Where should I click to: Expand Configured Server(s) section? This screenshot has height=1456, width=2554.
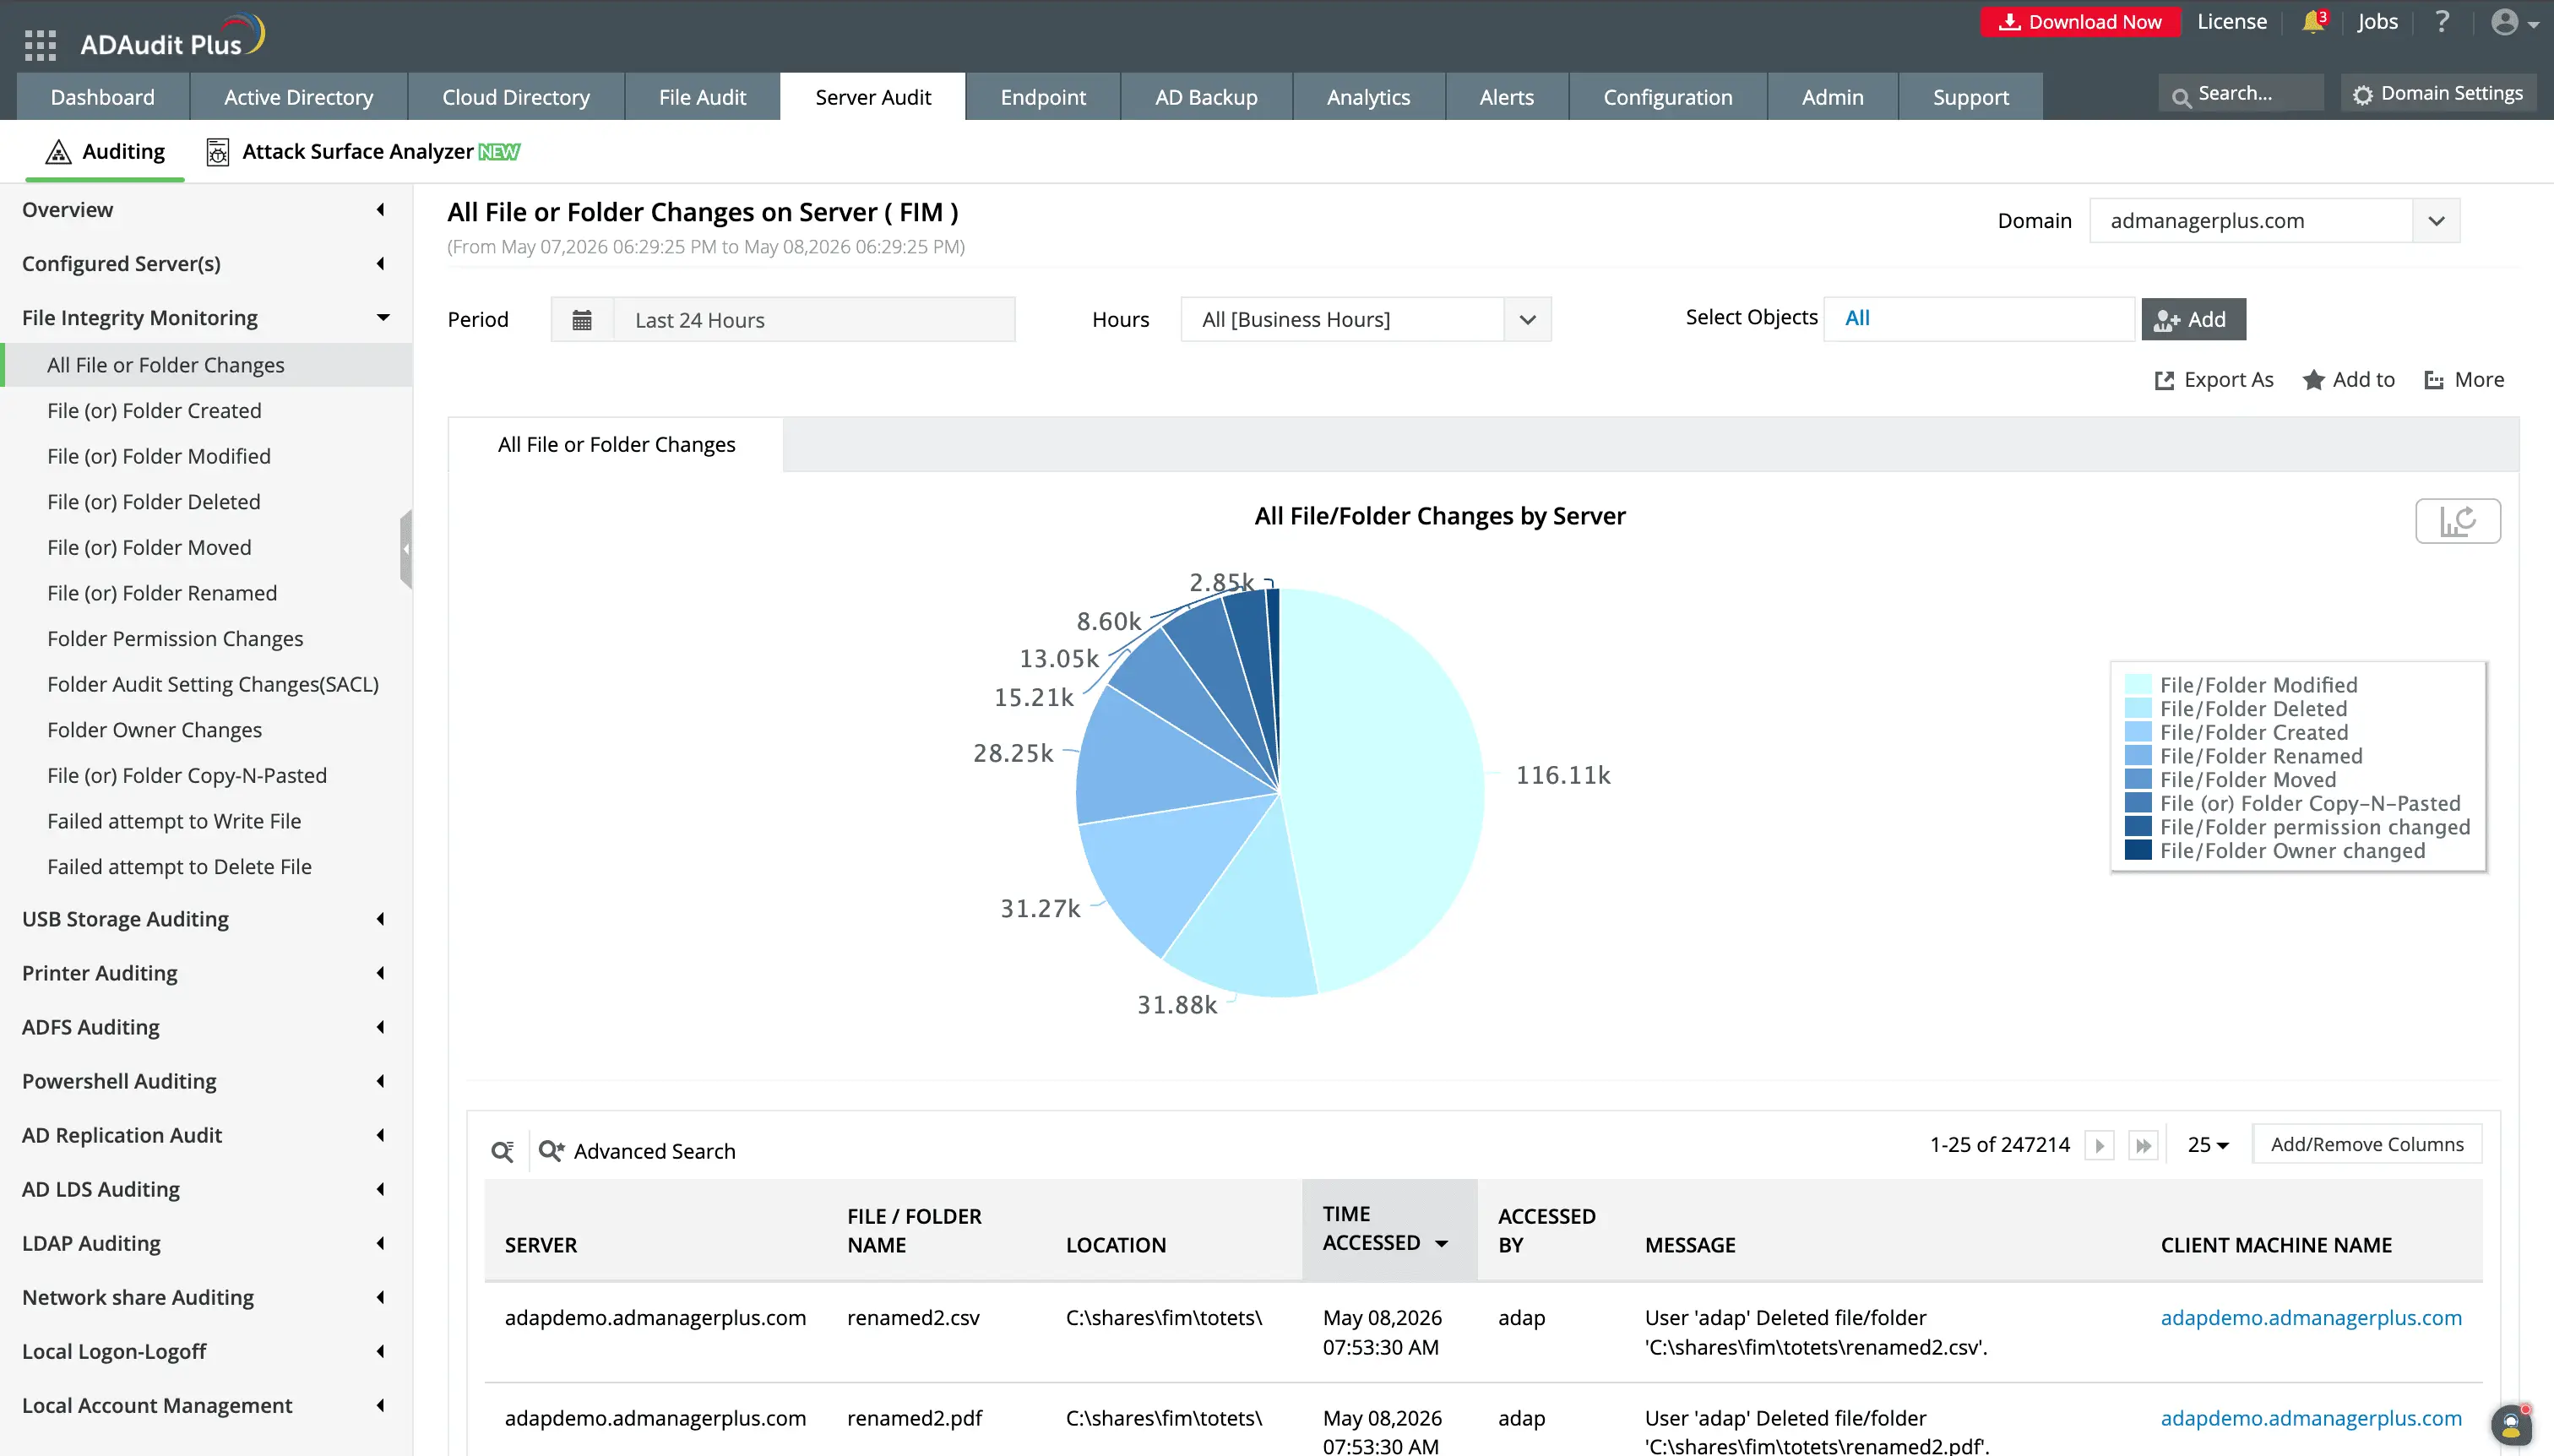click(206, 264)
